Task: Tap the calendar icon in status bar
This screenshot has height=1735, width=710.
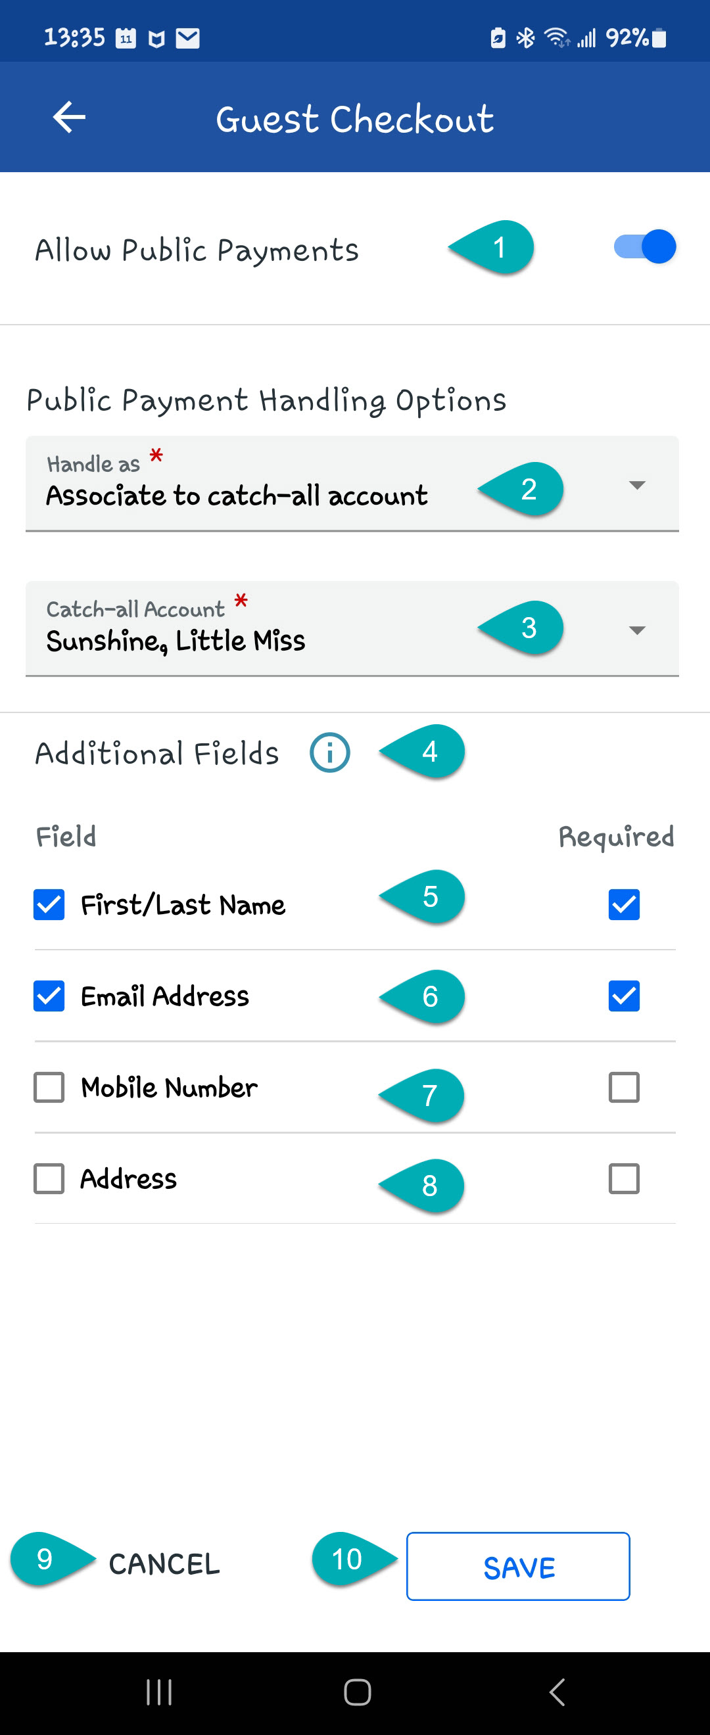Action: click(x=126, y=38)
